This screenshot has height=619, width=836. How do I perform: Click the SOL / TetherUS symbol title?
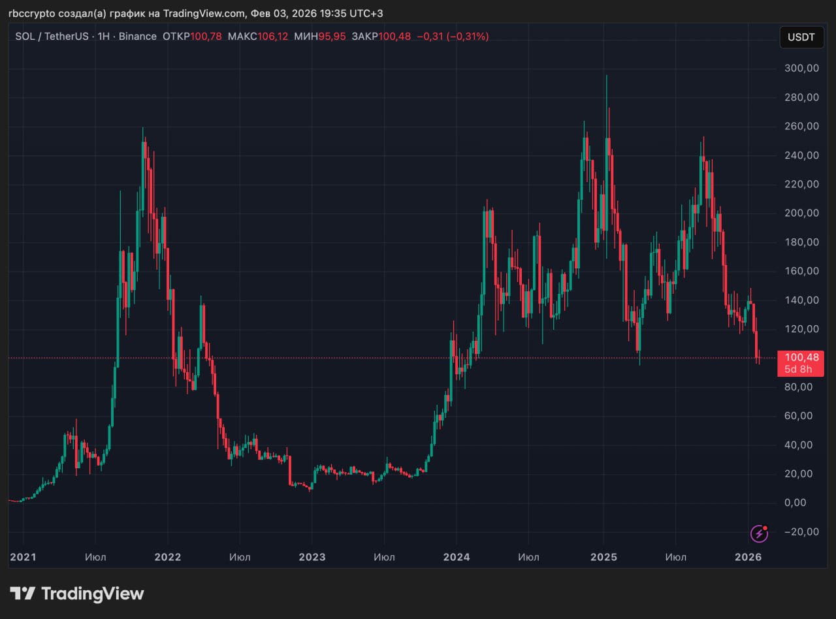[x=53, y=37]
